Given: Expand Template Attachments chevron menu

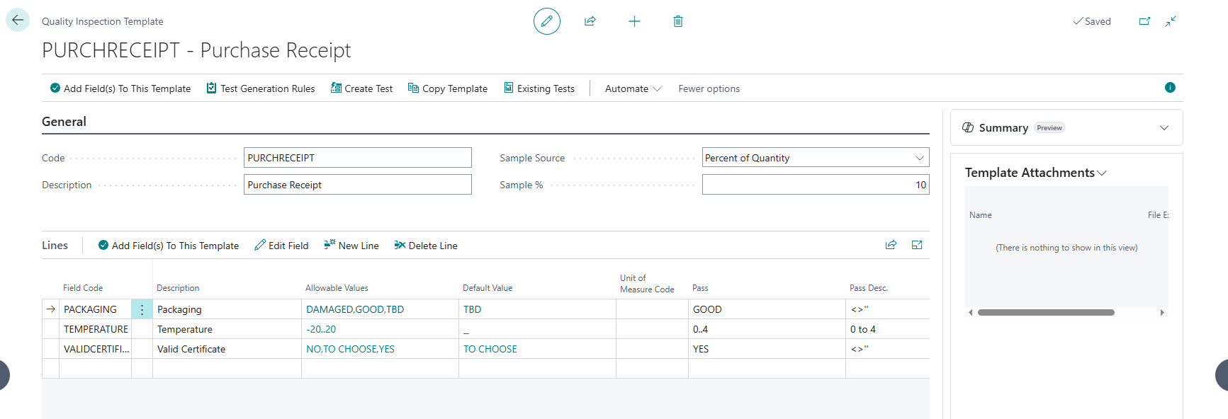Looking at the screenshot, I should (1102, 173).
